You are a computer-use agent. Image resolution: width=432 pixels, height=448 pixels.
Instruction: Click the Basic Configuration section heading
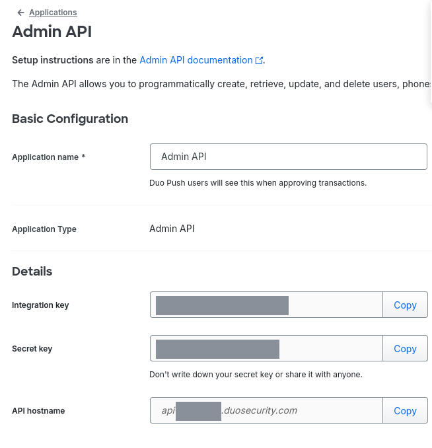point(70,119)
